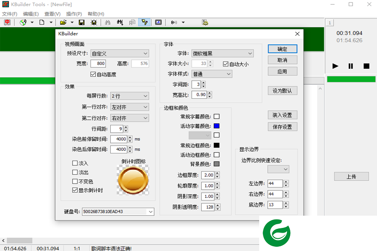Click the 上传 upload button
Image resolution: width=377 pixels, height=251 pixels.
[351, 177]
